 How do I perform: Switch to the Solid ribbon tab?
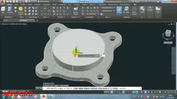[16, 4]
